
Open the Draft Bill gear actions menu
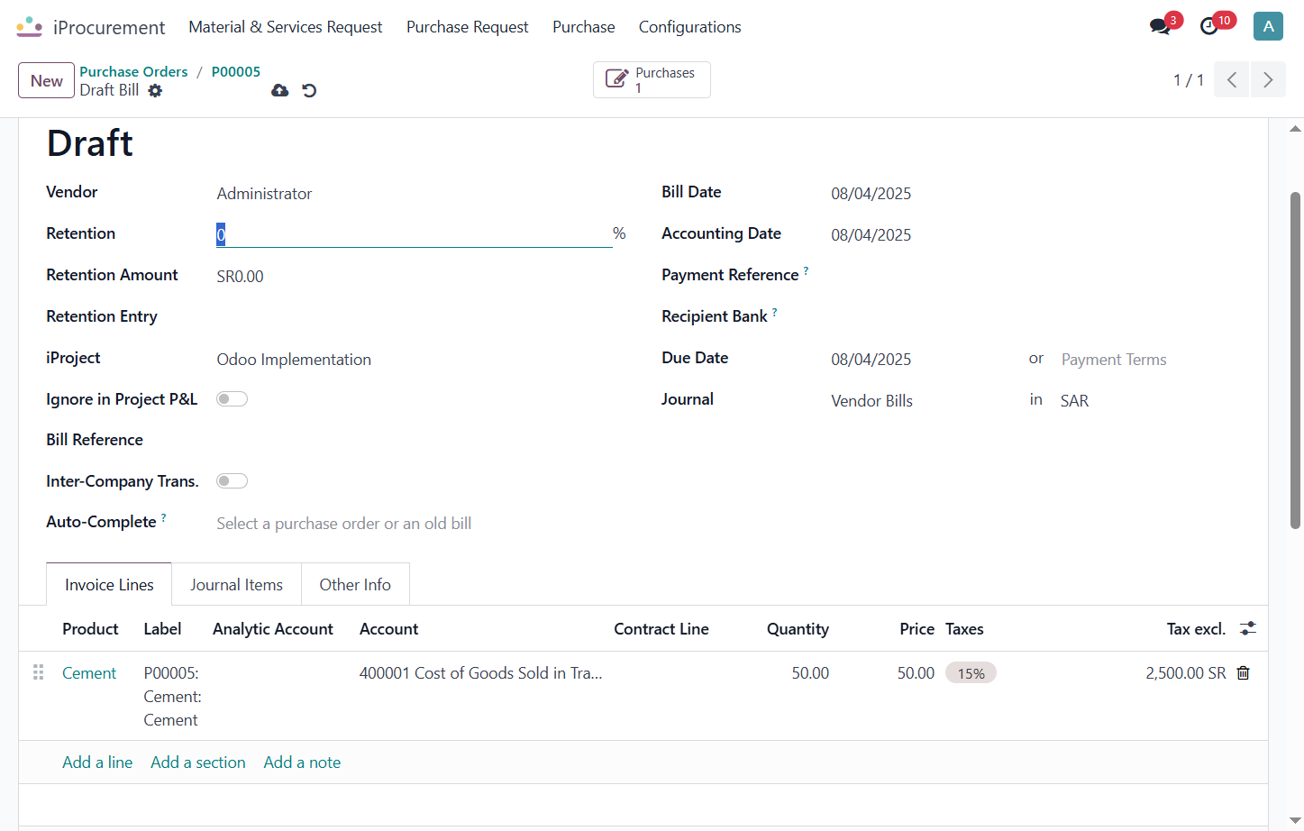(x=155, y=90)
